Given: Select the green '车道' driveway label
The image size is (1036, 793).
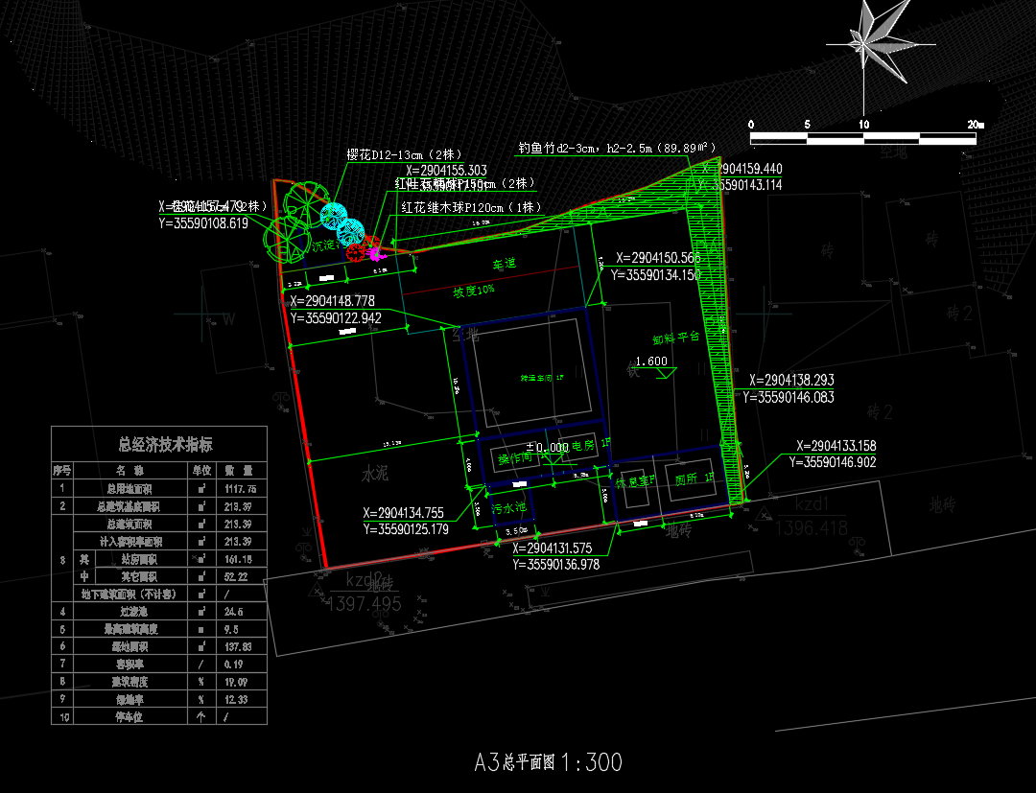Looking at the screenshot, I should (x=505, y=264).
